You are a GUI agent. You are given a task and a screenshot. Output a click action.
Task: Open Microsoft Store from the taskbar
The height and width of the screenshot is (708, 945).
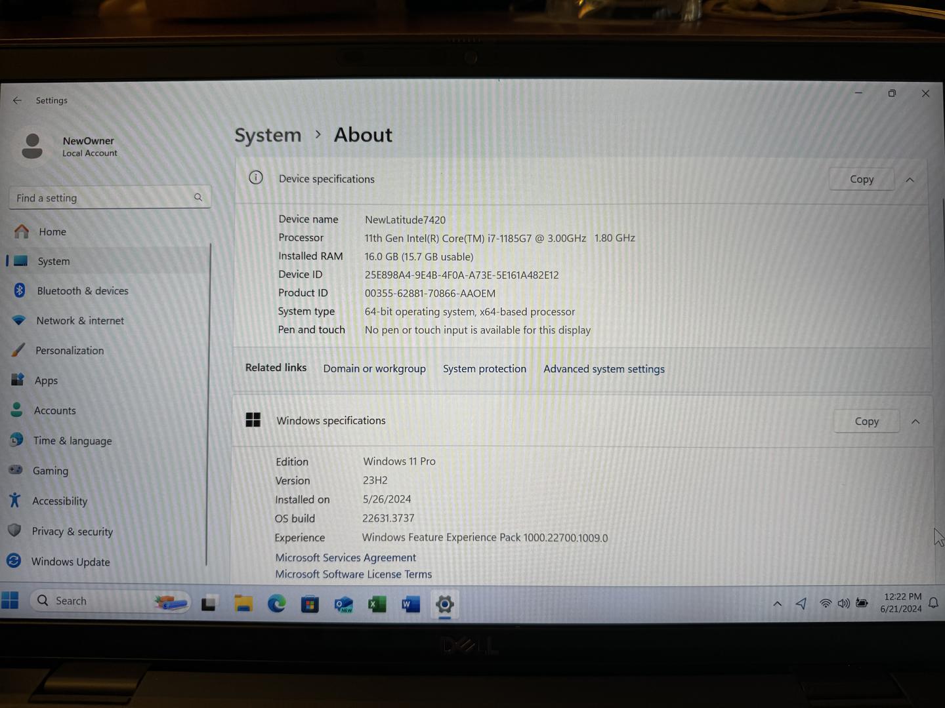(x=310, y=604)
